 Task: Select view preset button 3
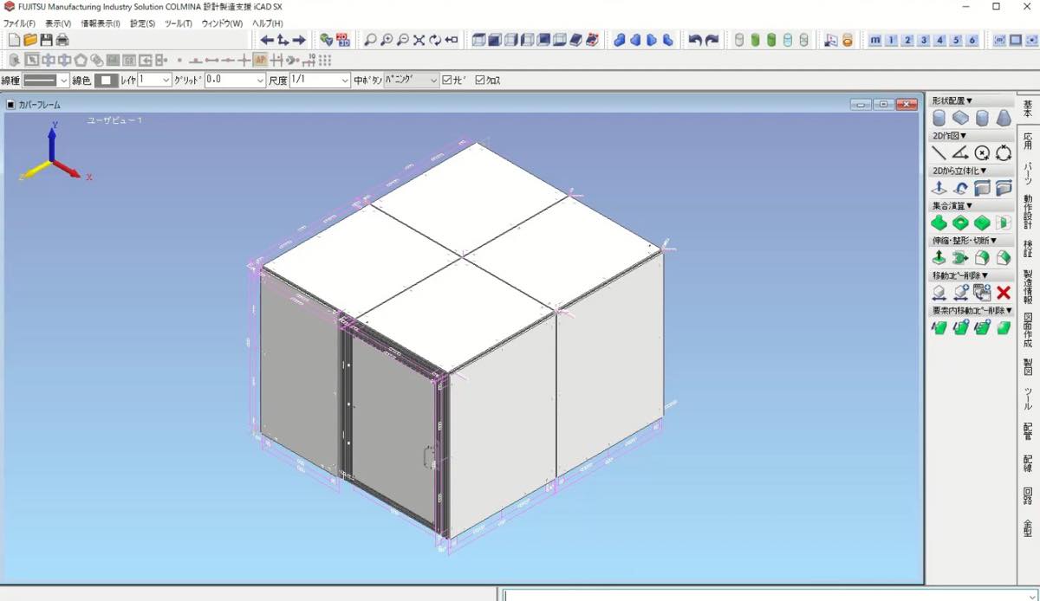(924, 40)
